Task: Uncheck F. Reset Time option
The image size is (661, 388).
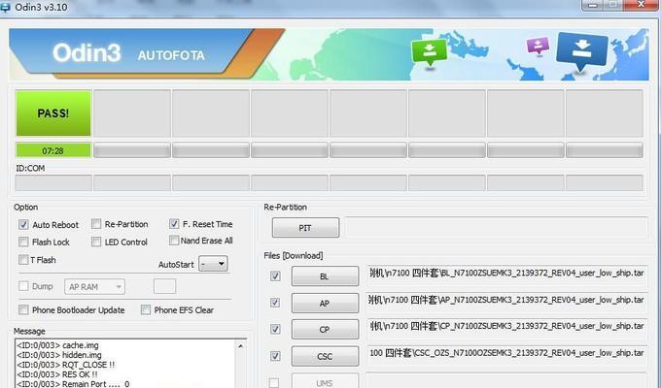Action: click(x=174, y=224)
